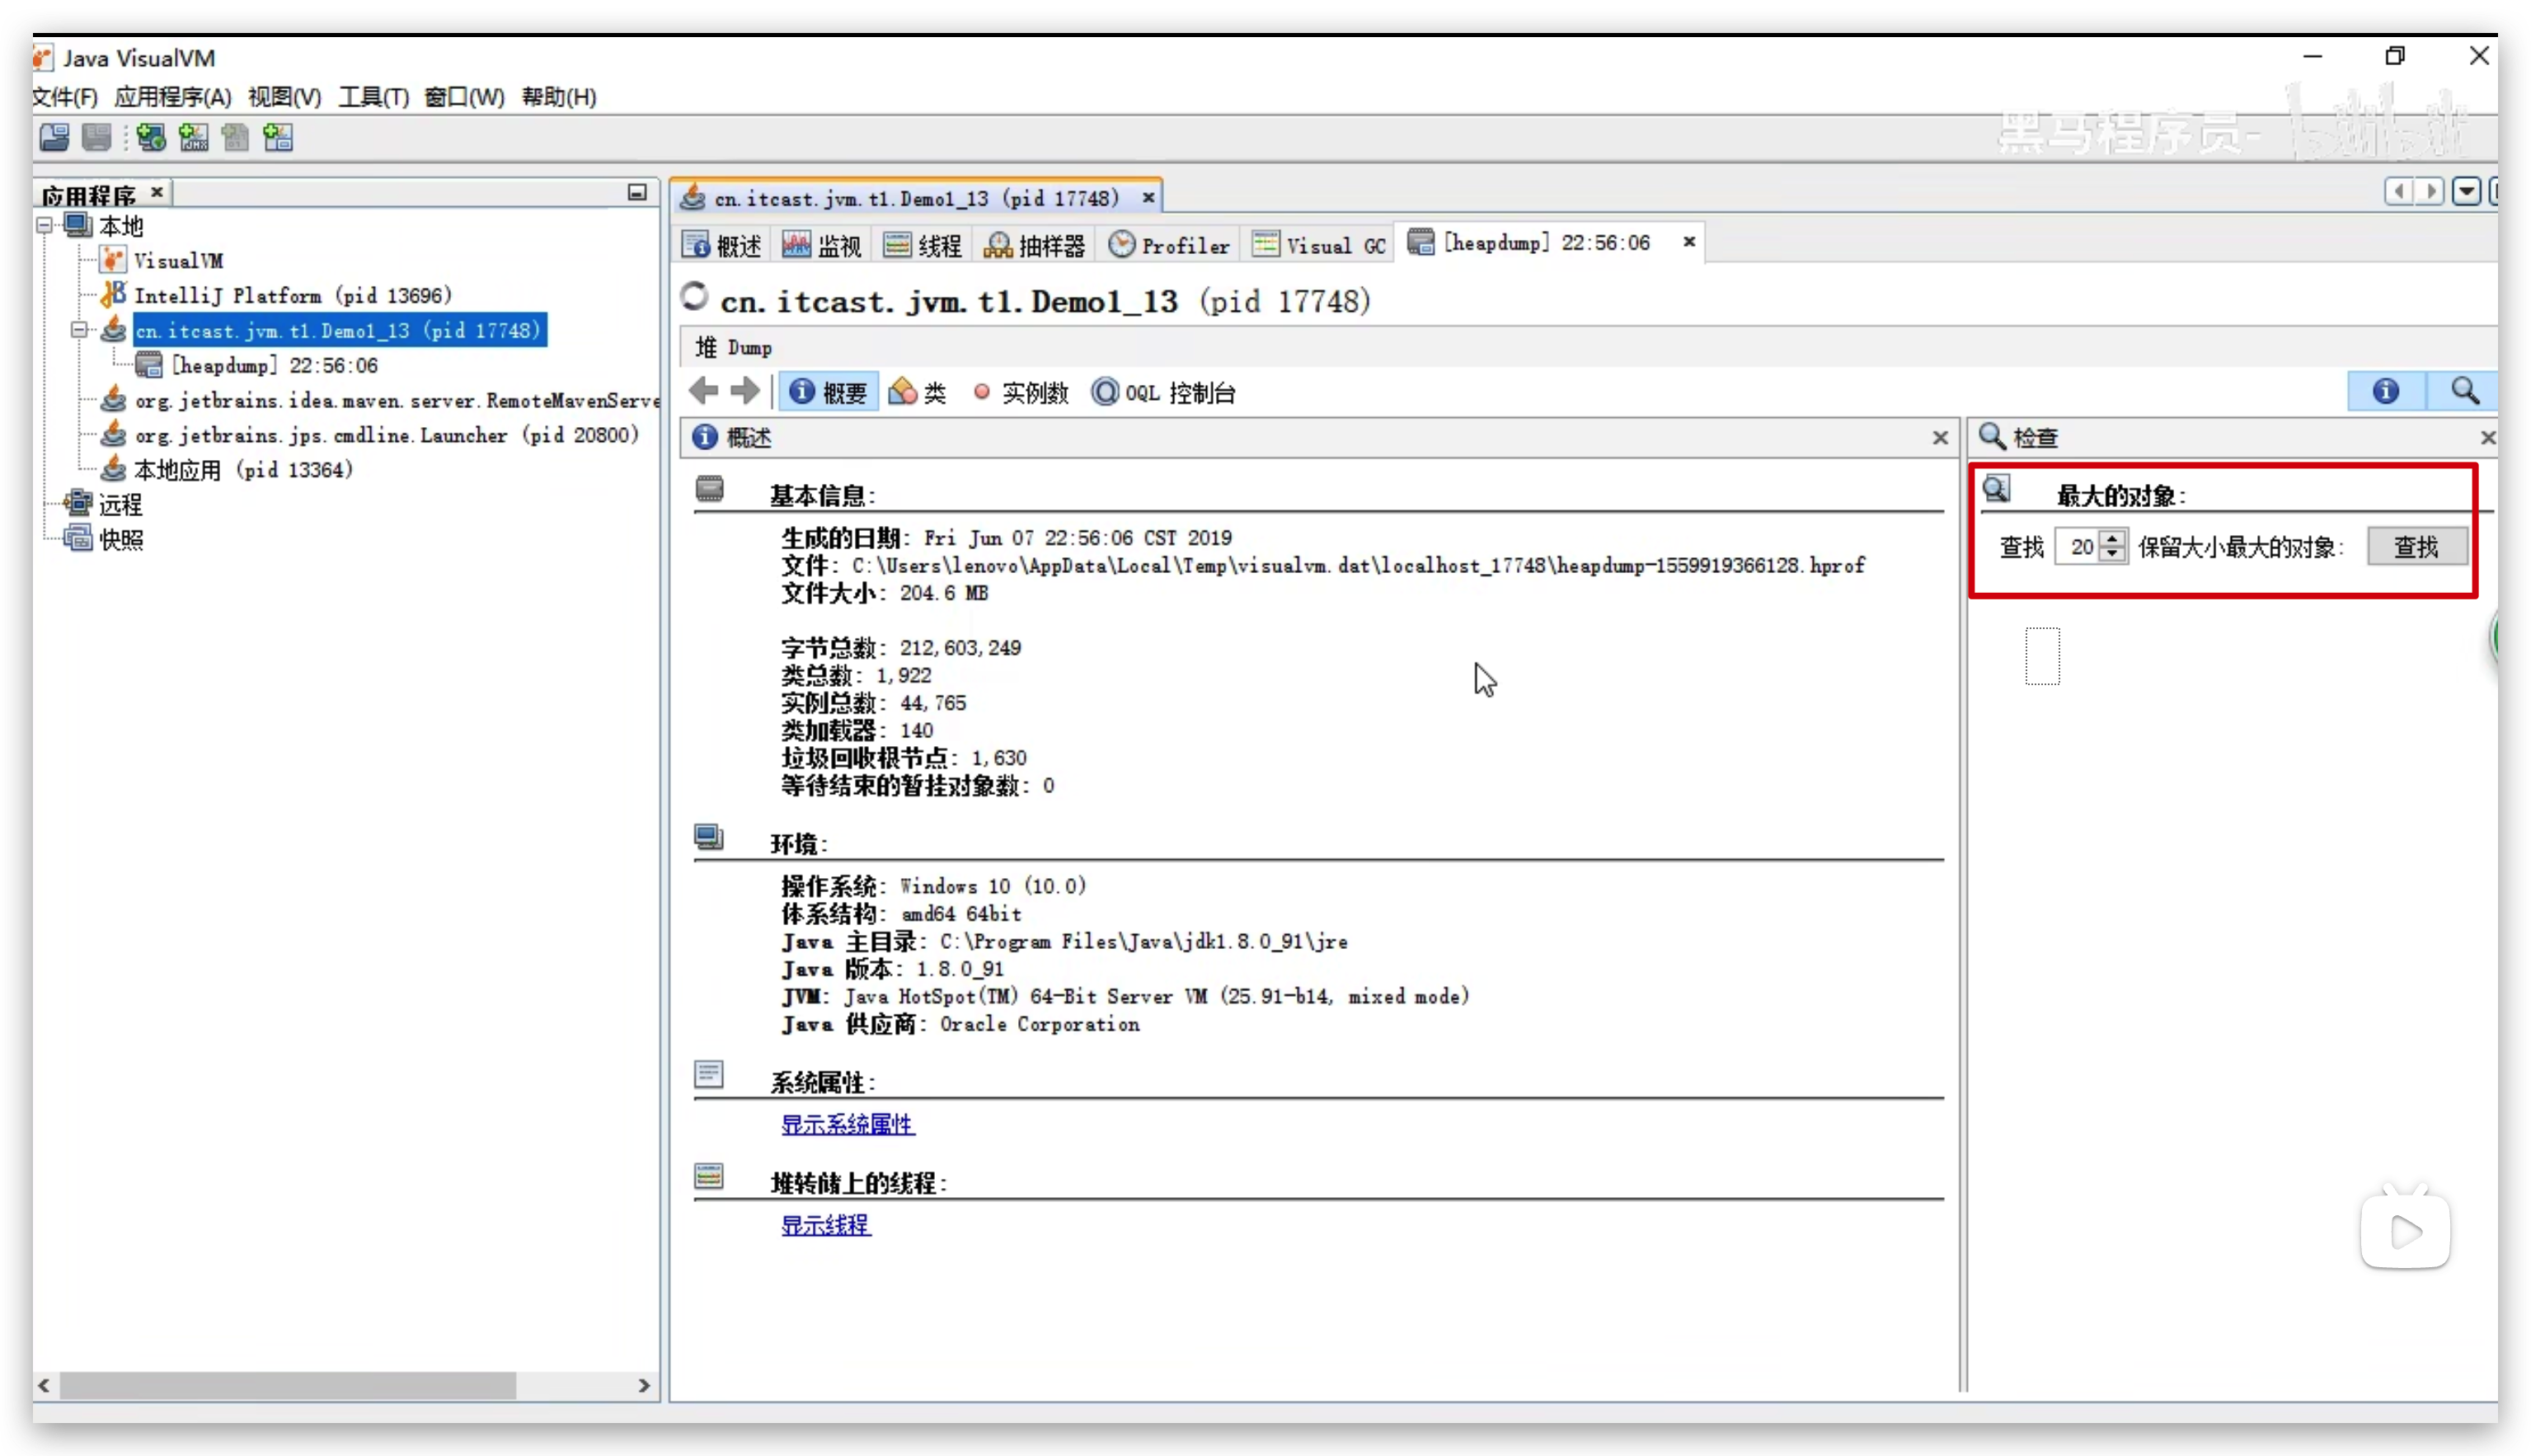Add a JMX connection from toolbar

(193, 138)
